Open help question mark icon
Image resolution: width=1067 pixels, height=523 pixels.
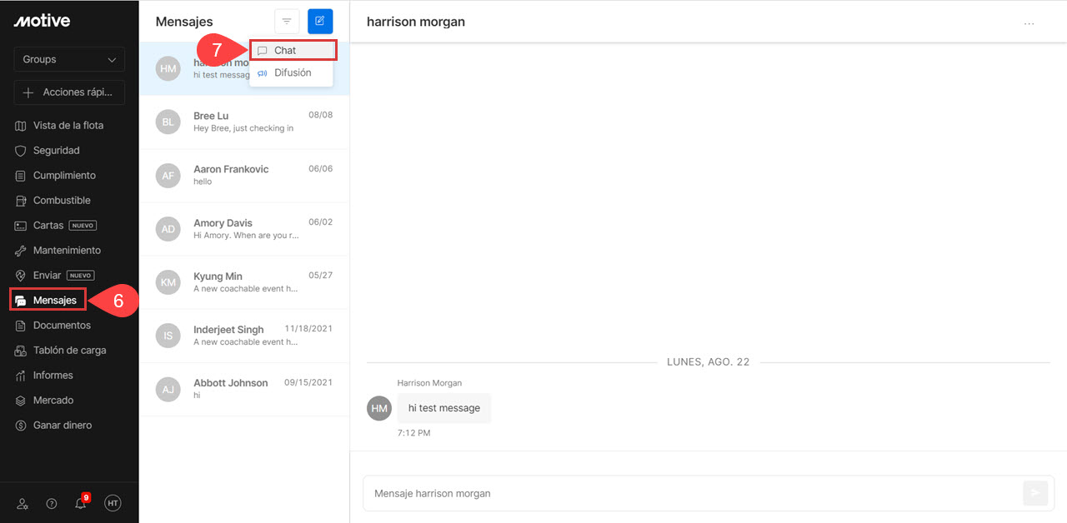click(52, 503)
